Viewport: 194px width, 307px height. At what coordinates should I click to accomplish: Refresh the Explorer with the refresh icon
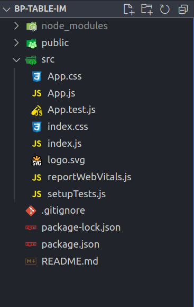165,9
